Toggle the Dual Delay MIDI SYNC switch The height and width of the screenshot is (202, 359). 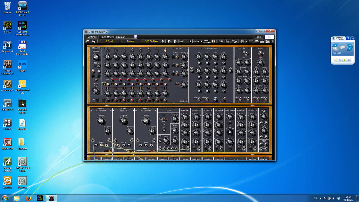[247, 54]
